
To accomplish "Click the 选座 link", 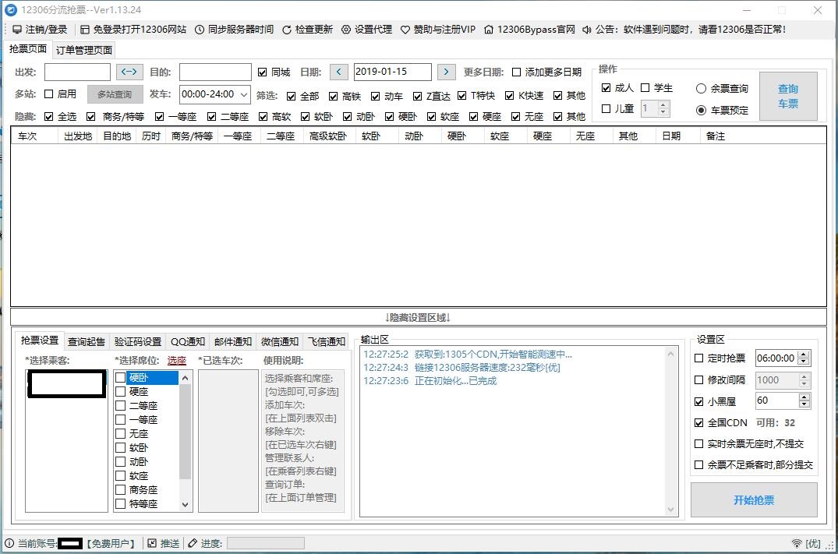I will (x=177, y=361).
